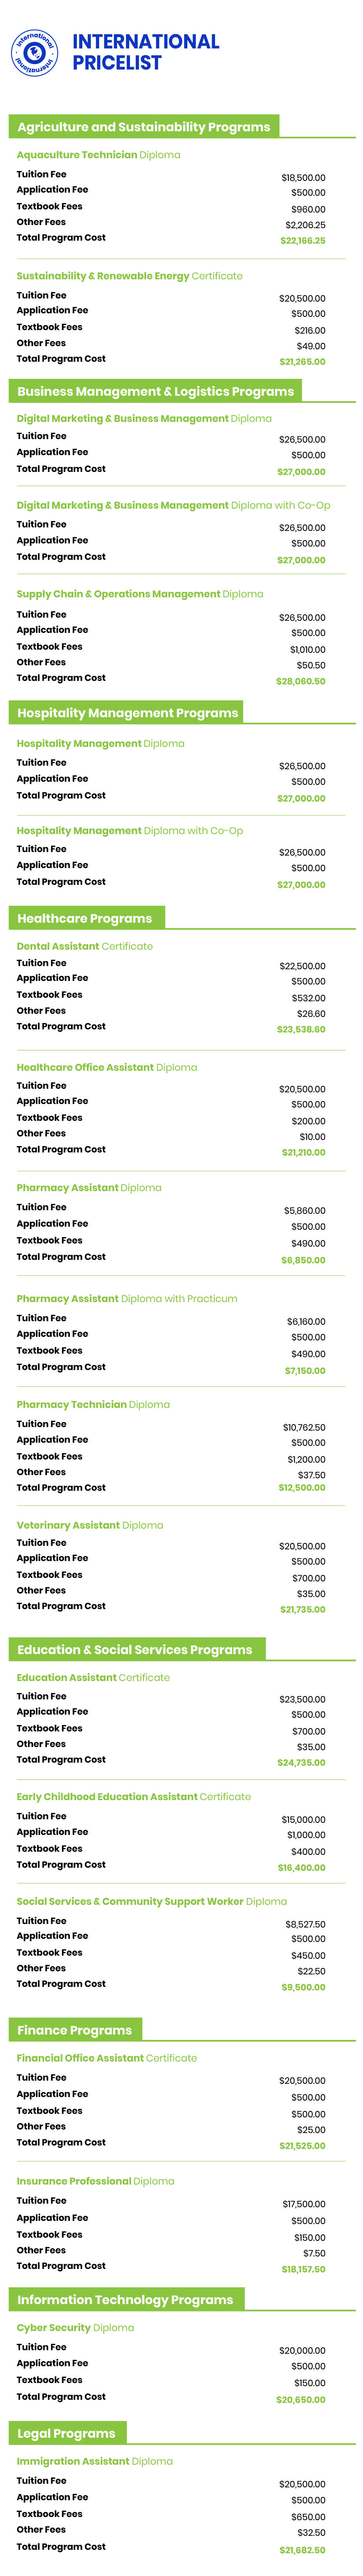Click the International Pricelist title
This screenshot has width=363, height=2576.
click(145, 52)
